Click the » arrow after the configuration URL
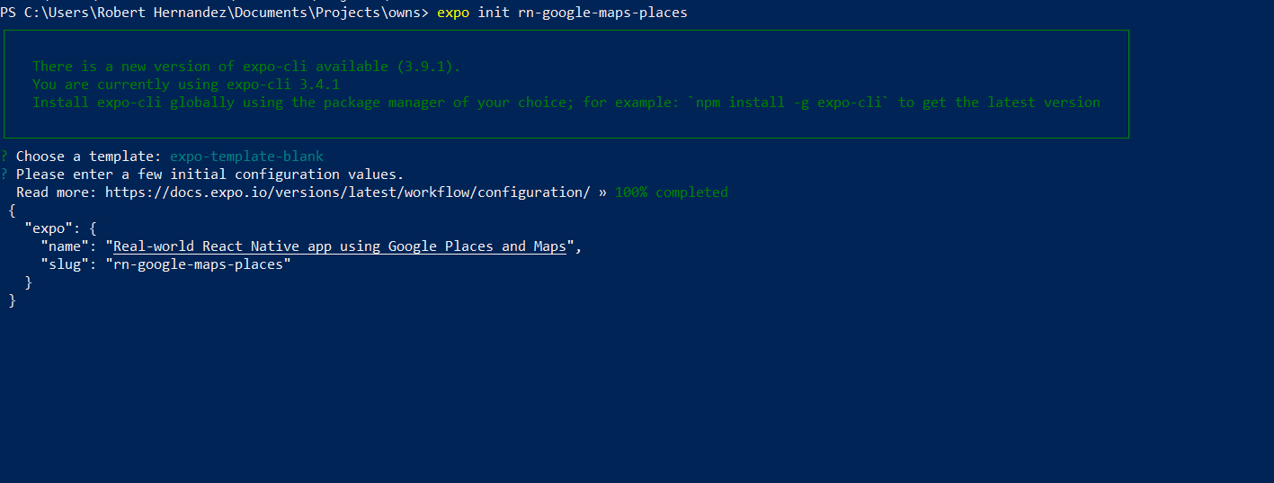1274x483 pixels. (x=602, y=192)
